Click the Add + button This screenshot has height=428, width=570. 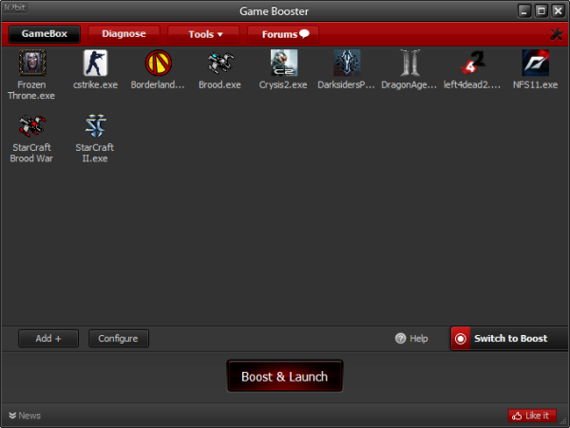tap(48, 339)
